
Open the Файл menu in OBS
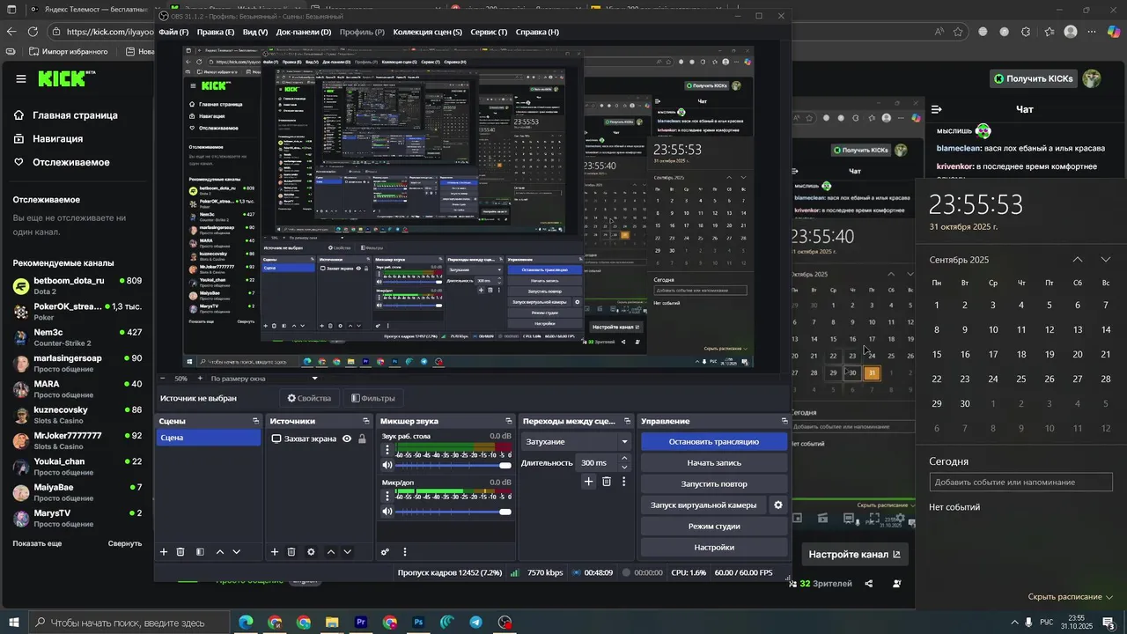click(x=173, y=33)
